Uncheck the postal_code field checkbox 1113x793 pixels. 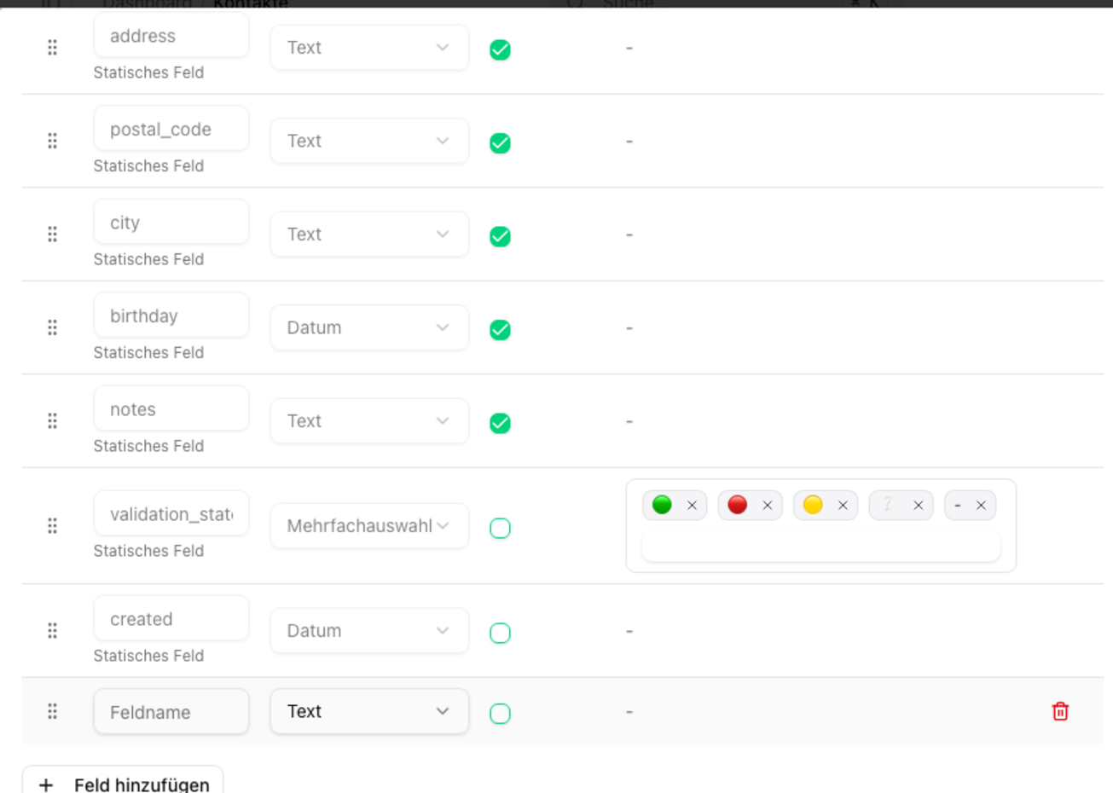tap(501, 143)
